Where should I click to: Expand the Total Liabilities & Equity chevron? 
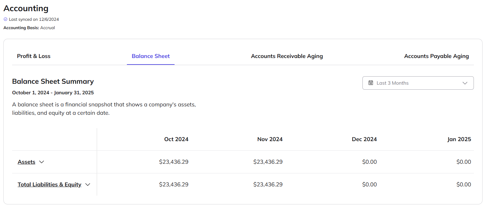point(88,185)
